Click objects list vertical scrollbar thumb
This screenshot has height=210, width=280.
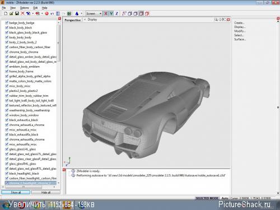[59, 43]
